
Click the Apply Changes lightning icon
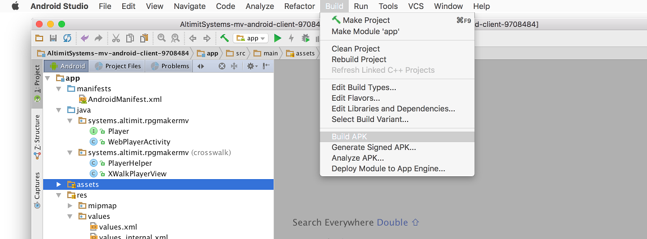[292, 38]
